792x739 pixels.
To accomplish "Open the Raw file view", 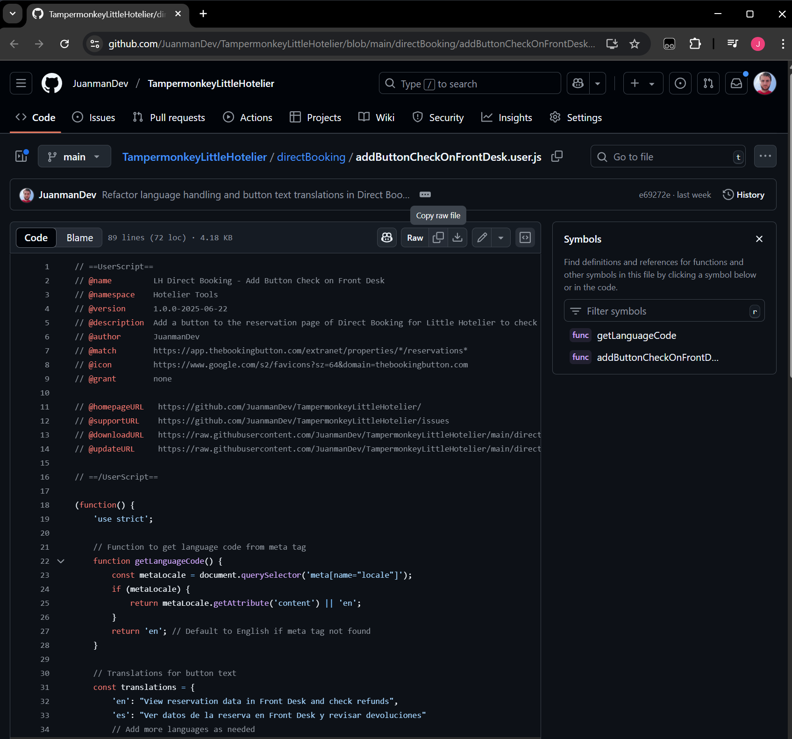I will (x=415, y=237).
